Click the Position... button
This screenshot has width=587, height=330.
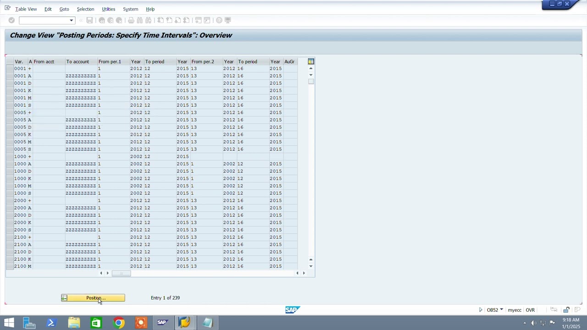coord(93,298)
